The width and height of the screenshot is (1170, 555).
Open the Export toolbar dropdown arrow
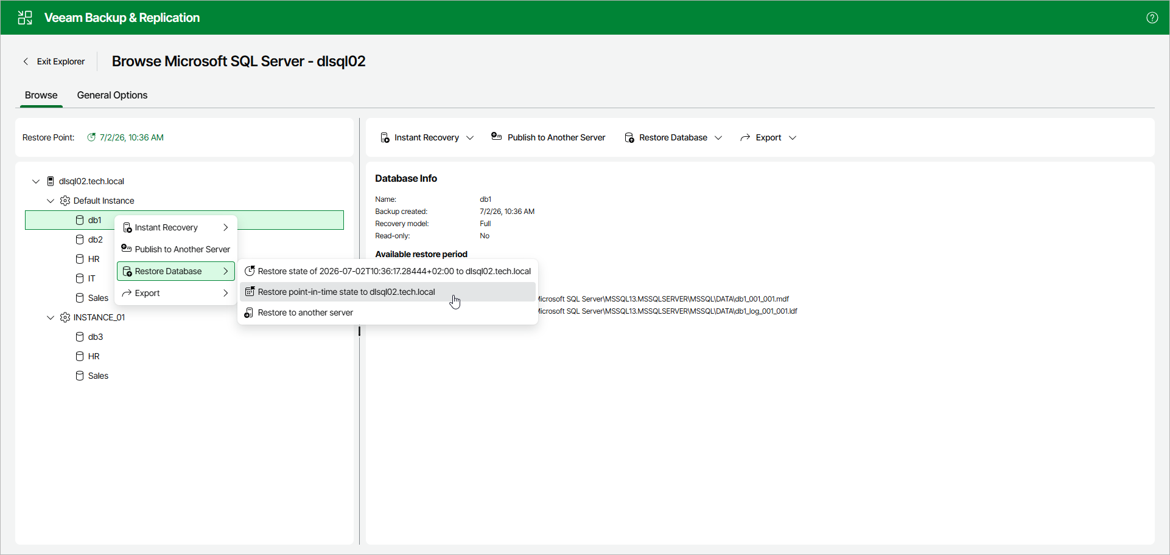(x=793, y=138)
